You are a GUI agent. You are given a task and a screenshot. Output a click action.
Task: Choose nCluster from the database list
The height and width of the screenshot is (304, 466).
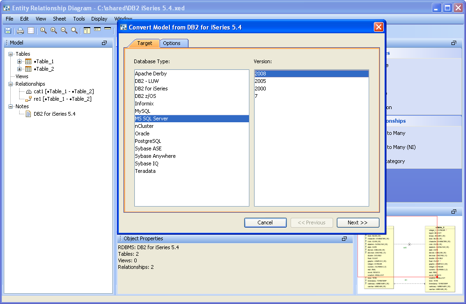(192, 126)
